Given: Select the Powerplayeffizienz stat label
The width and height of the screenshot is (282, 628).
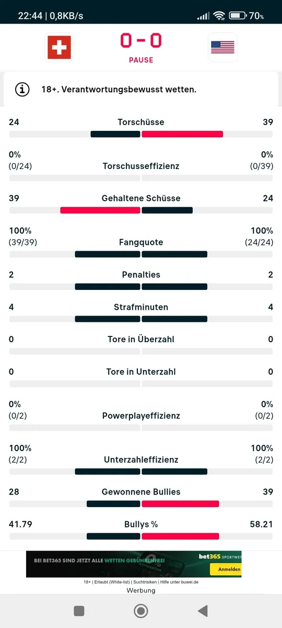Looking at the screenshot, I should click(x=141, y=416).
